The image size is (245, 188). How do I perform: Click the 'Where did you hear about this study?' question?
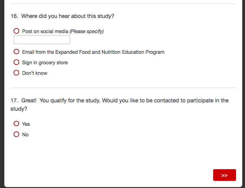point(68,16)
